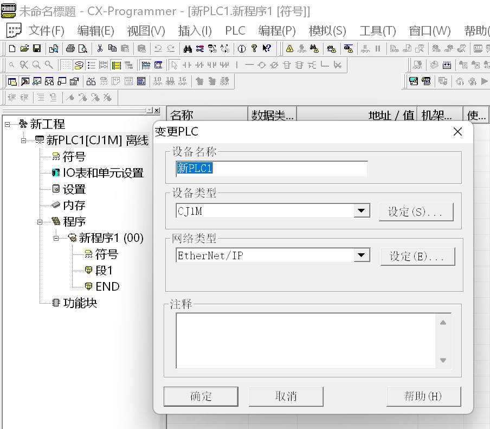Screen dimensions: 490x429
Task: Click the Auto Online binoculars-warning icon
Action: tap(314, 48)
